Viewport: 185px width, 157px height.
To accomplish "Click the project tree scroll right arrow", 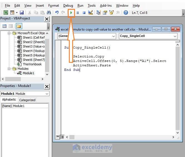I will [42, 79].
